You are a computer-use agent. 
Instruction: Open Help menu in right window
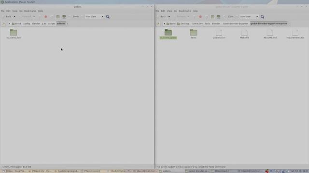[x=195, y=11]
